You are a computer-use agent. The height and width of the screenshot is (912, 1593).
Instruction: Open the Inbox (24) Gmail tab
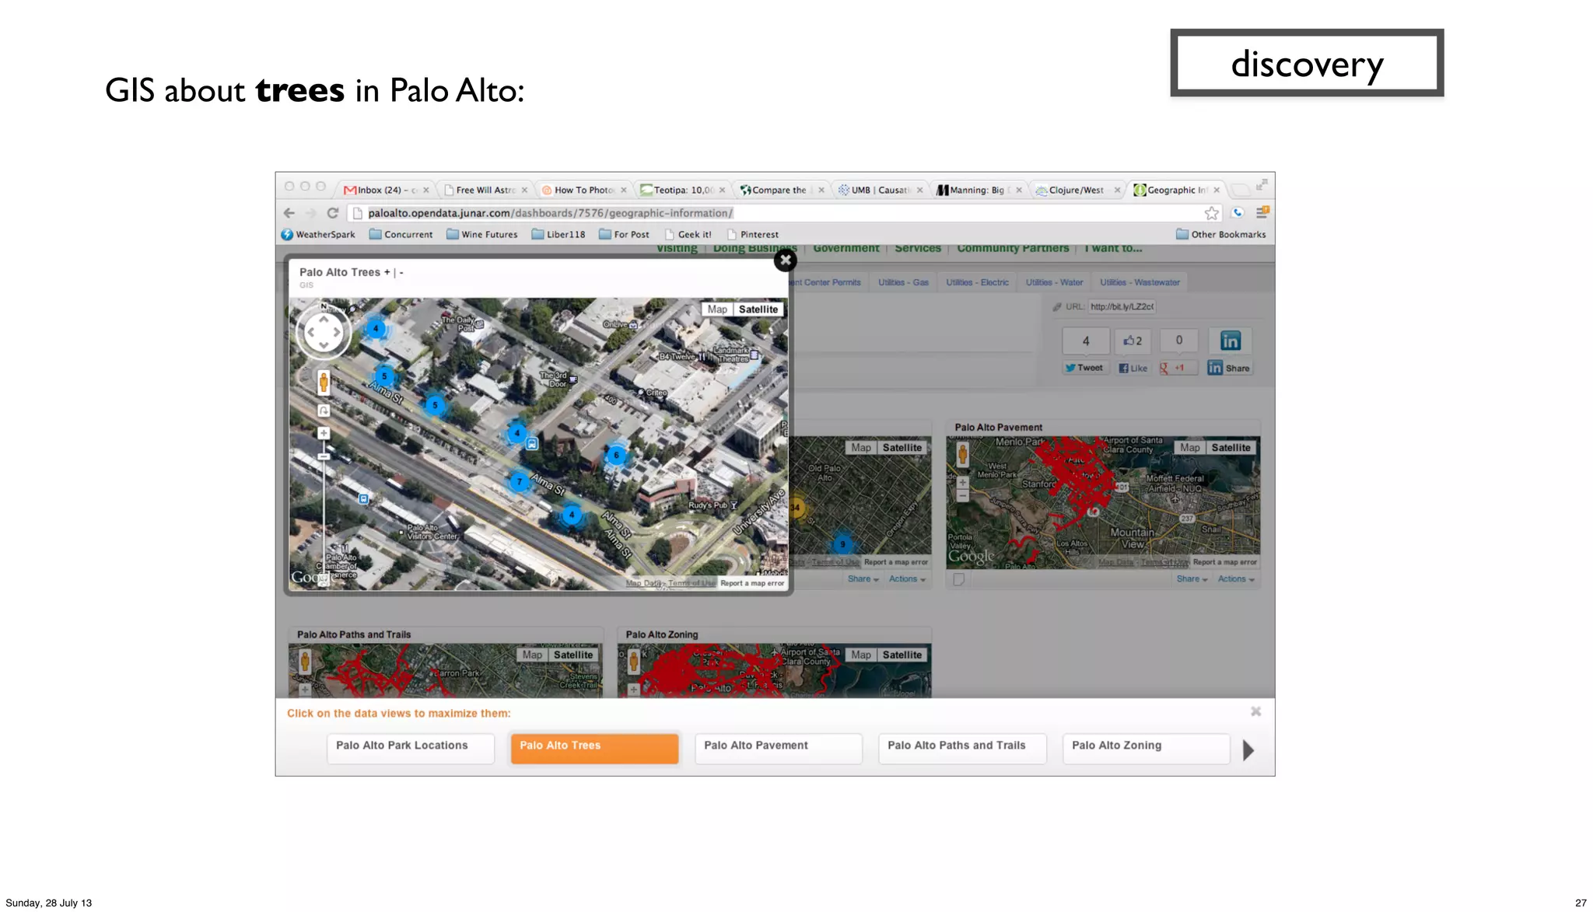coord(386,190)
